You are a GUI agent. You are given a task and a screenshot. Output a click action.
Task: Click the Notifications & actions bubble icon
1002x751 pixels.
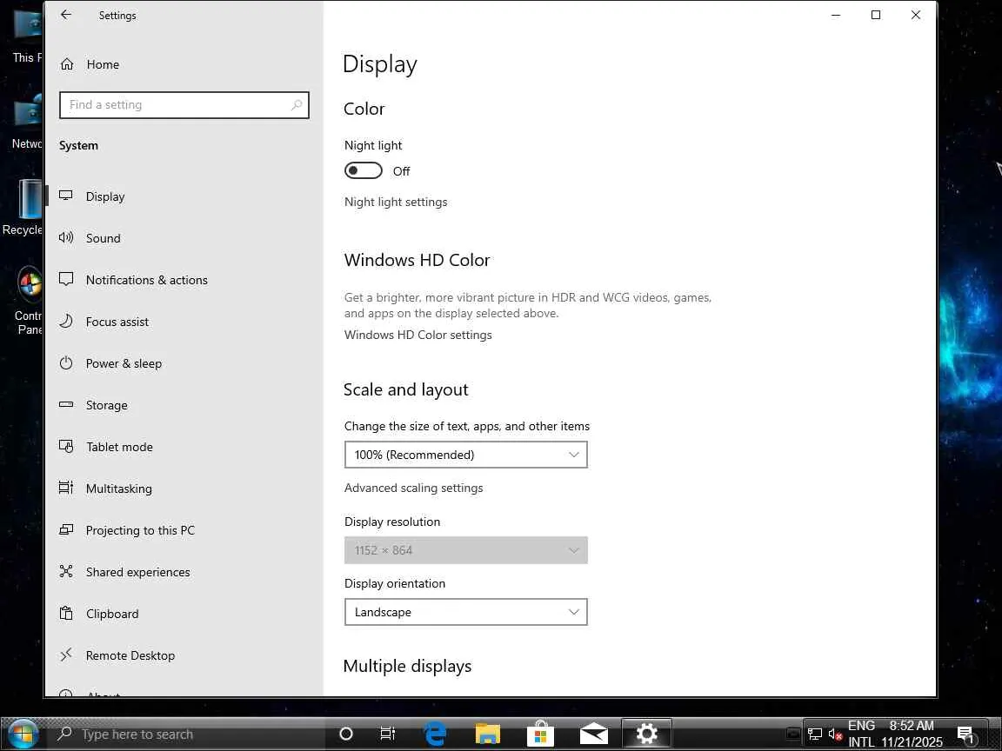[x=66, y=279]
